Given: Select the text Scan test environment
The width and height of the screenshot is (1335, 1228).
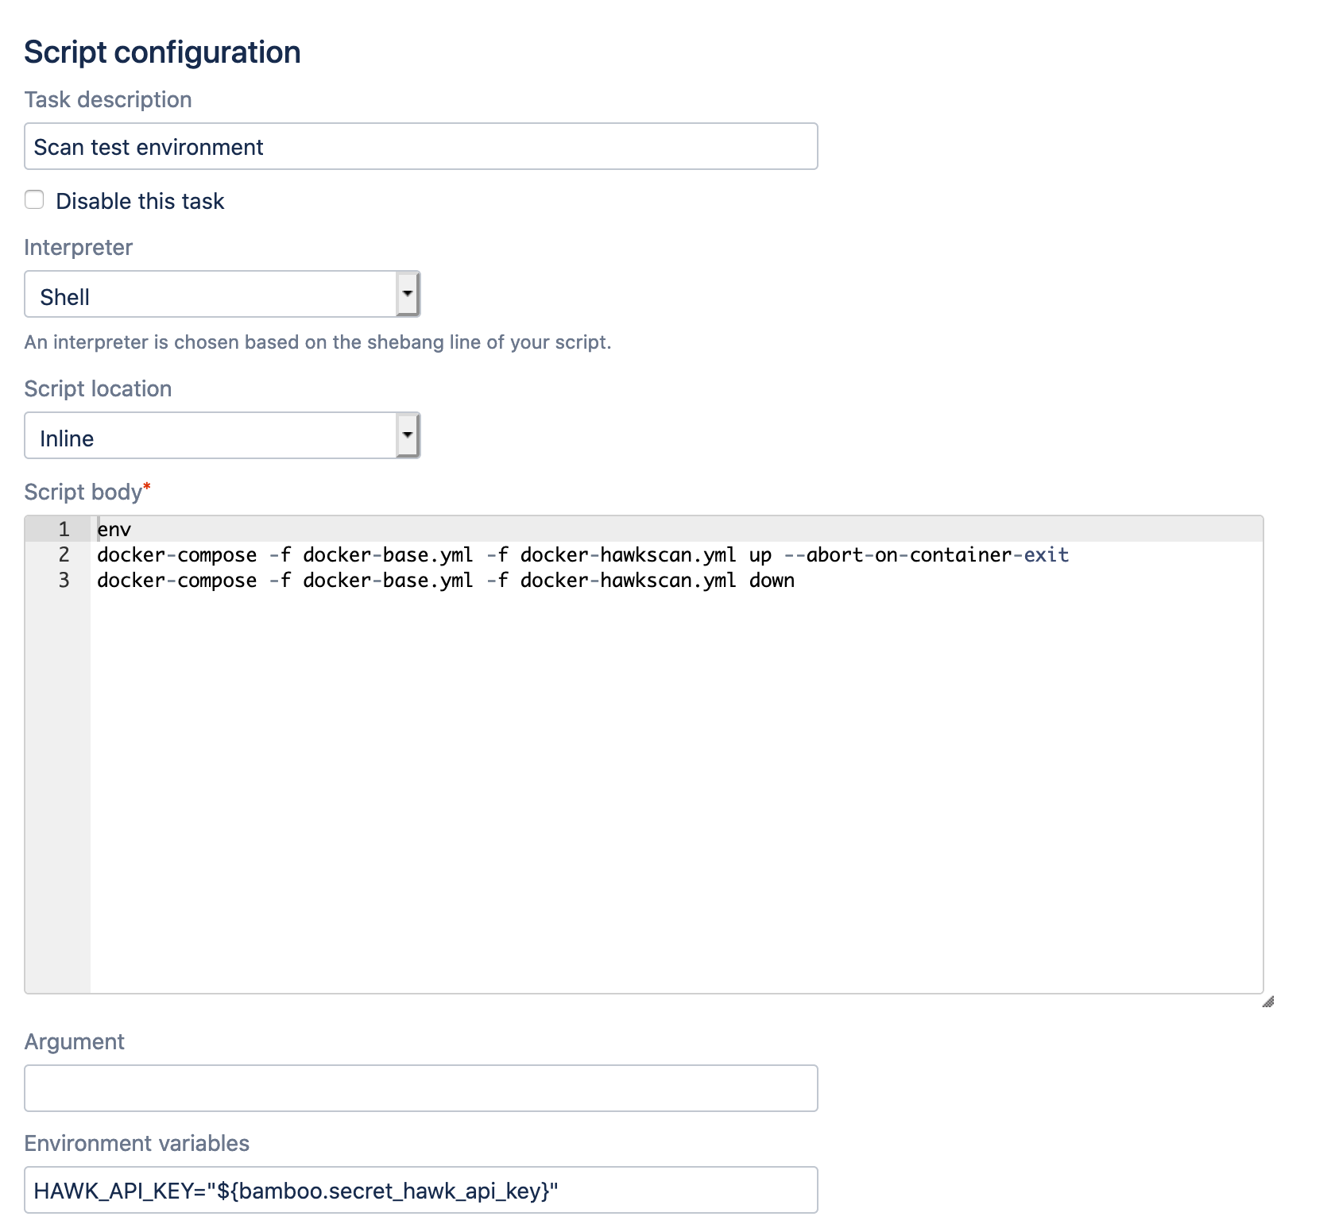Looking at the screenshot, I should [x=148, y=146].
